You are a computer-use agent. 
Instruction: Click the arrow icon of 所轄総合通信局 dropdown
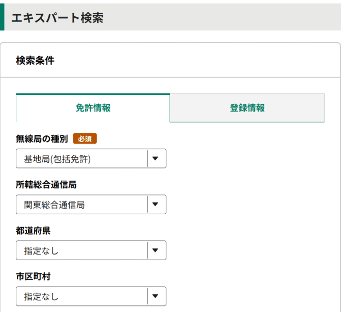156,205
